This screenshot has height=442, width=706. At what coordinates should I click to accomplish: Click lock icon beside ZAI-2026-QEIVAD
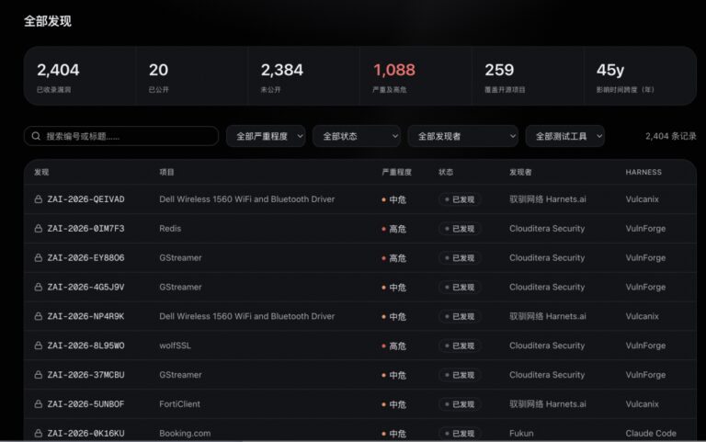[39, 199]
